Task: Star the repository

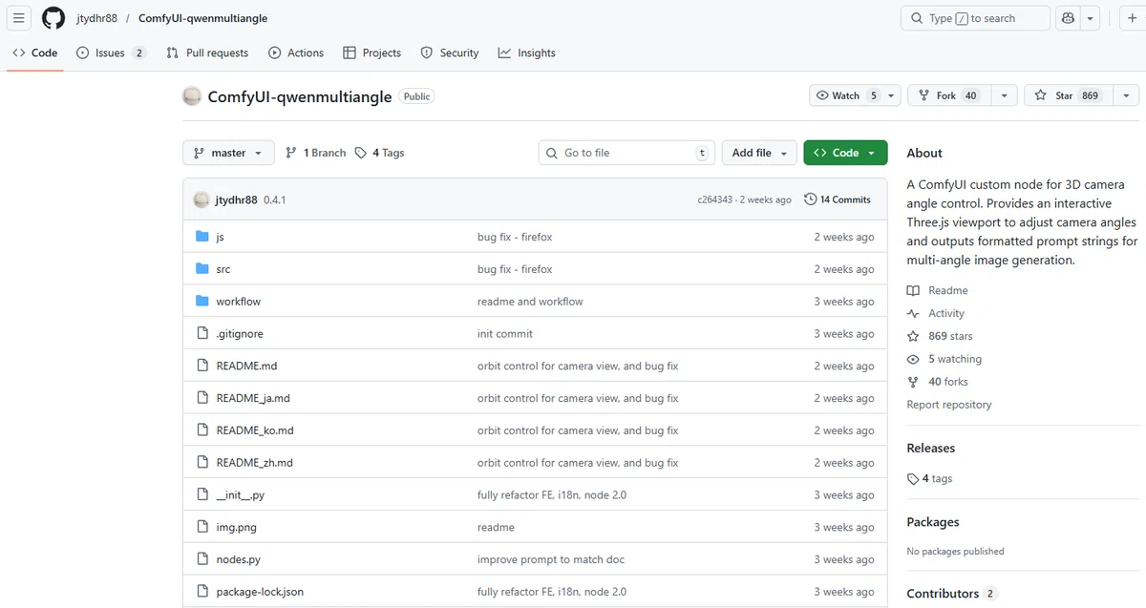Action: tap(1068, 95)
